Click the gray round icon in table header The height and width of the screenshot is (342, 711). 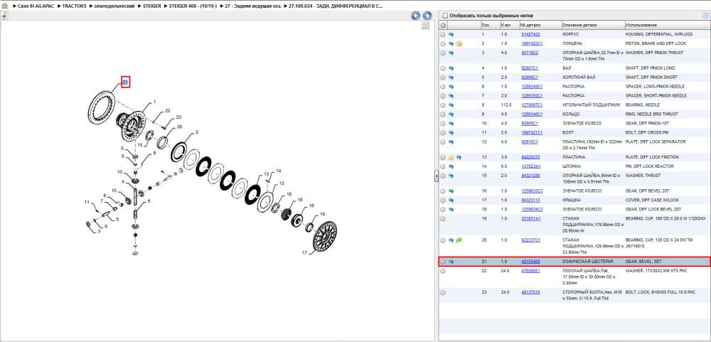tap(443, 25)
